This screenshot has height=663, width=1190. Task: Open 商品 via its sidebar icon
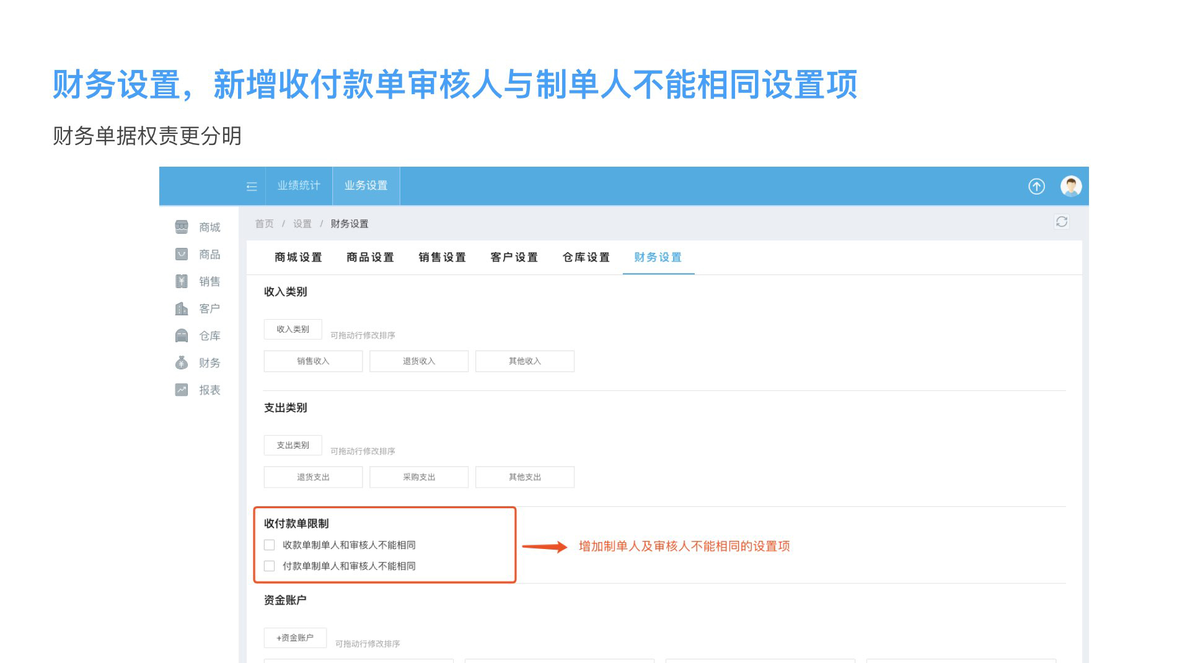click(182, 254)
